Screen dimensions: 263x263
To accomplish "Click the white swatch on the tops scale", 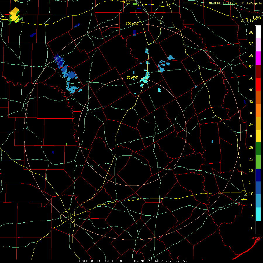I will (258, 32).
